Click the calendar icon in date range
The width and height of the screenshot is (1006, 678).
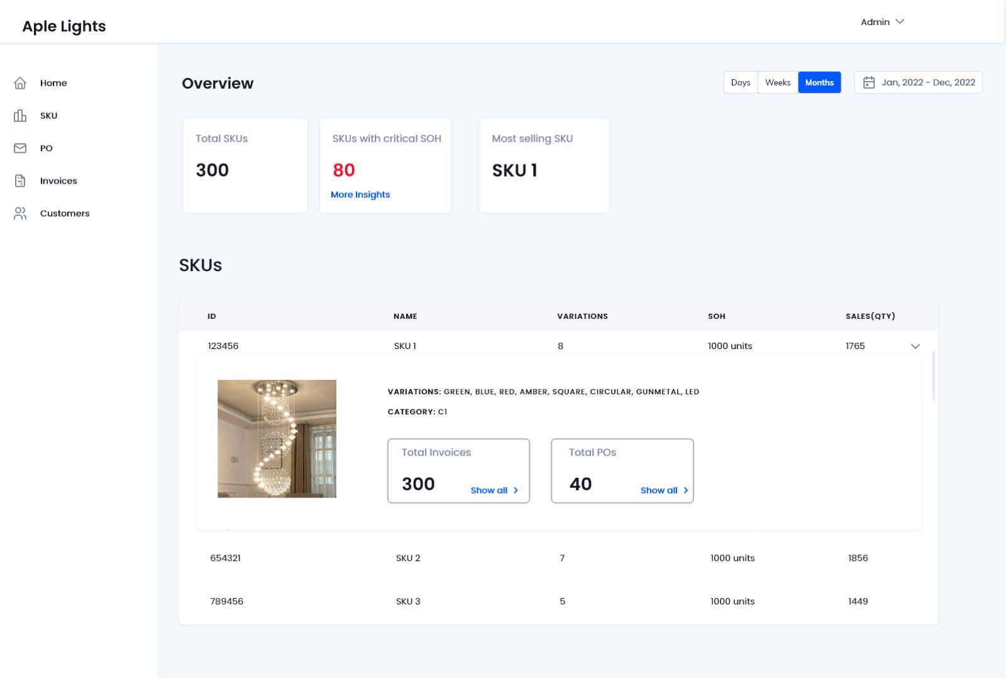868,82
